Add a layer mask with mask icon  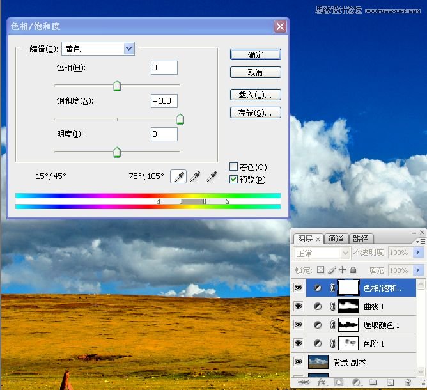click(339, 382)
